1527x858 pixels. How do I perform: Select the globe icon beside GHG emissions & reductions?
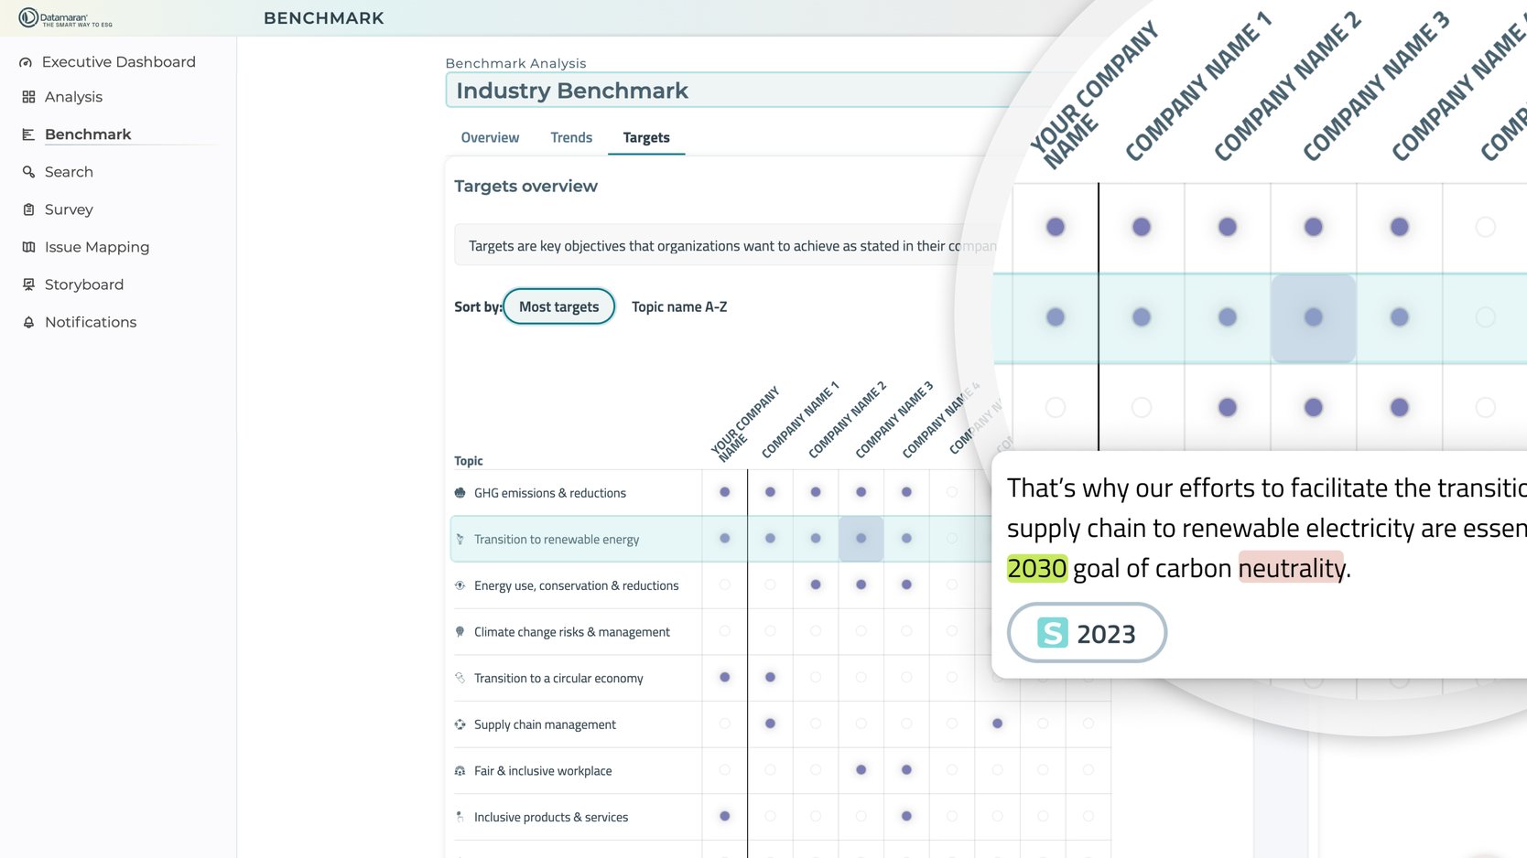[x=460, y=492]
